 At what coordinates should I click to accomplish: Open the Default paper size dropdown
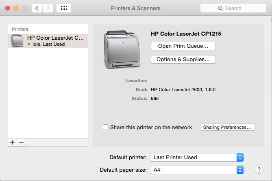click(197, 170)
